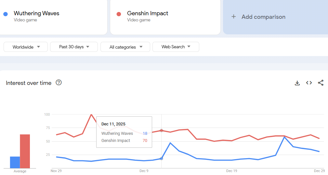Expand the Past 30 days dropdown
This screenshot has width=328, height=175.
[74, 47]
